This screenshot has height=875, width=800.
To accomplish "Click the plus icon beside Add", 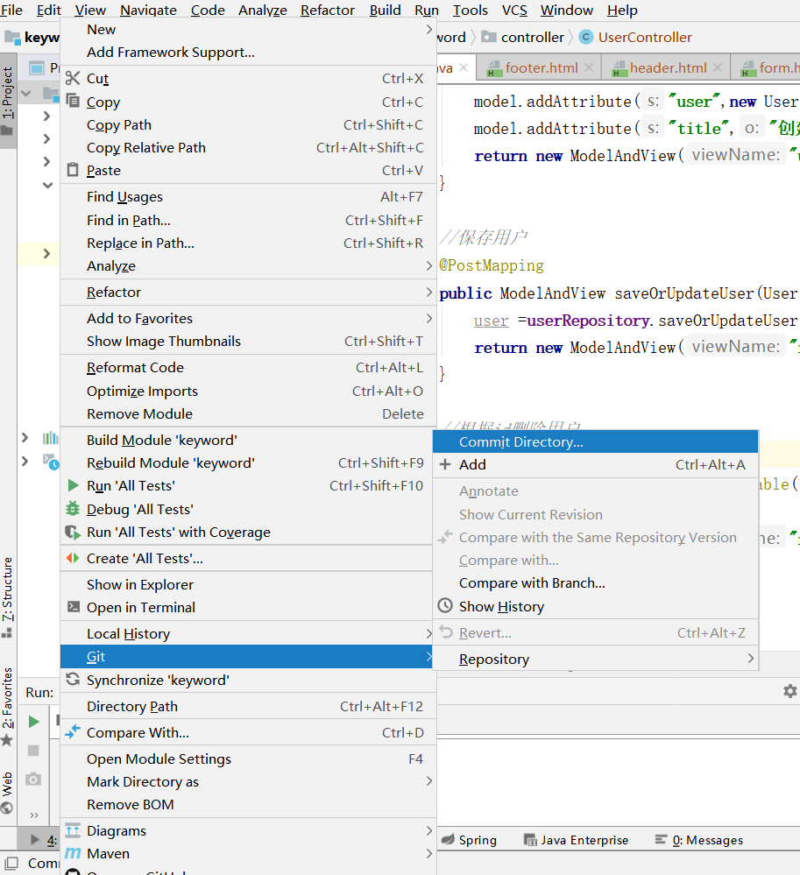I will (445, 464).
